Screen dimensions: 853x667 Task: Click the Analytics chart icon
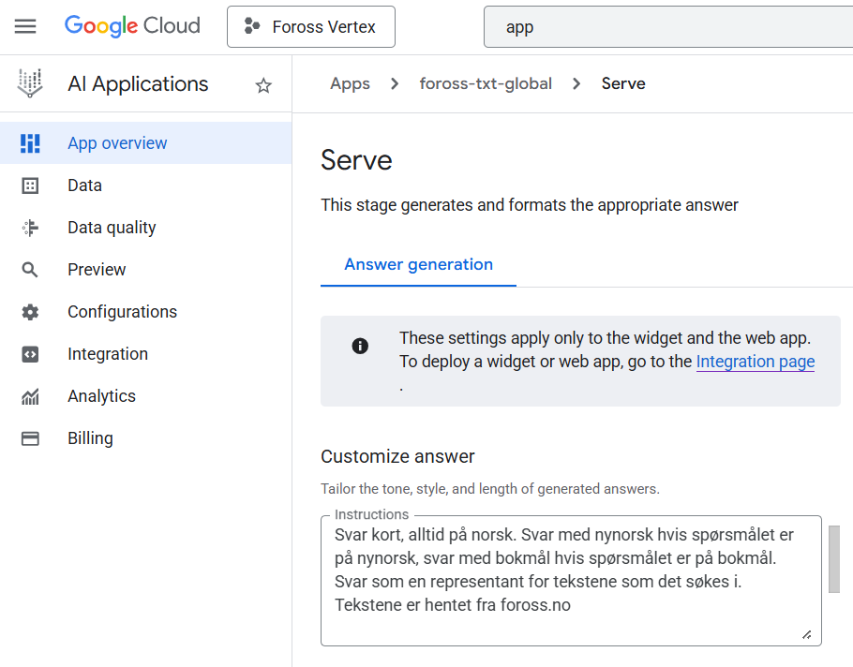pos(30,396)
